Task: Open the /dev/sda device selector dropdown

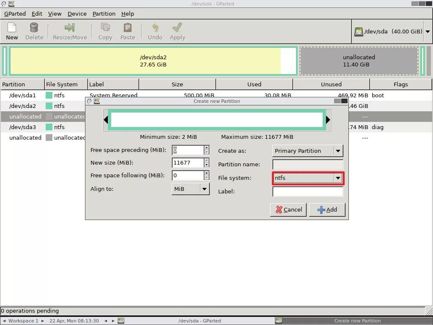Action: click(x=428, y=31)
